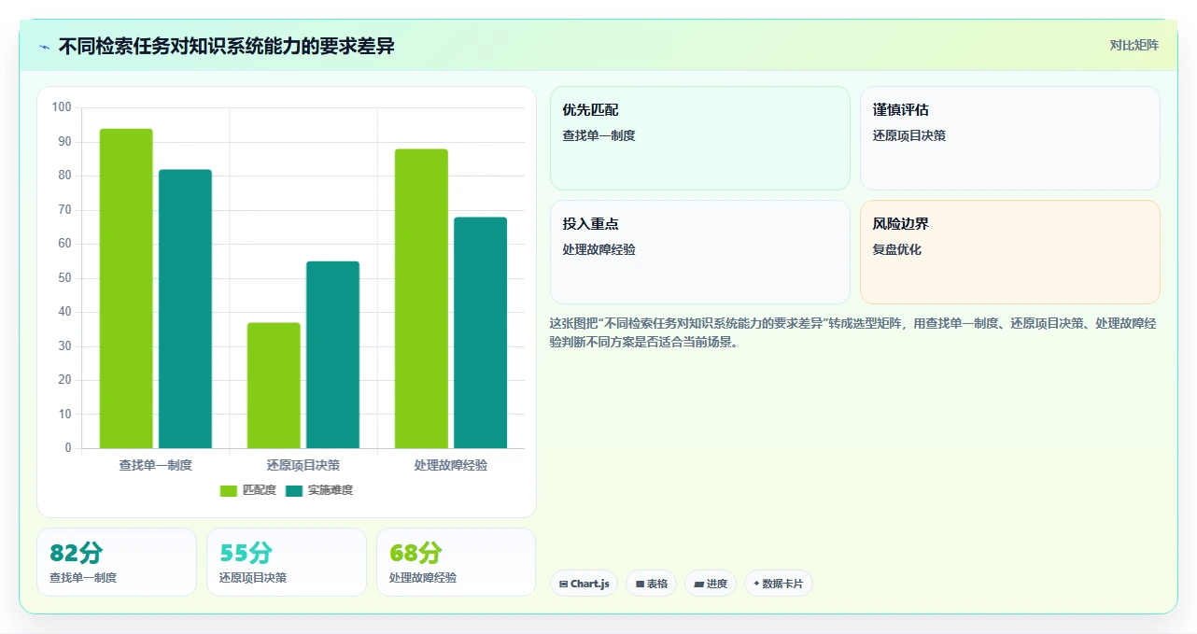Click the lightning icon beside the title
This screenshot has width=1197, height=634.
[x=44, y=47]
